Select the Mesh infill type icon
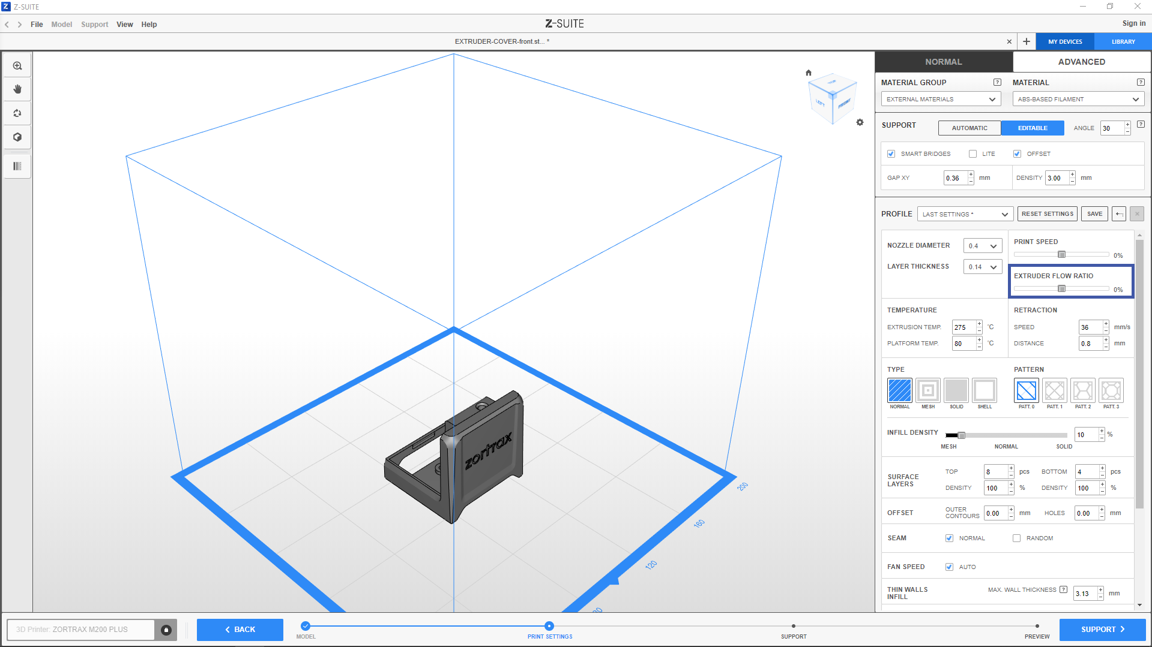Screen dimensions: 1152x647 click(x=927, y=391)
